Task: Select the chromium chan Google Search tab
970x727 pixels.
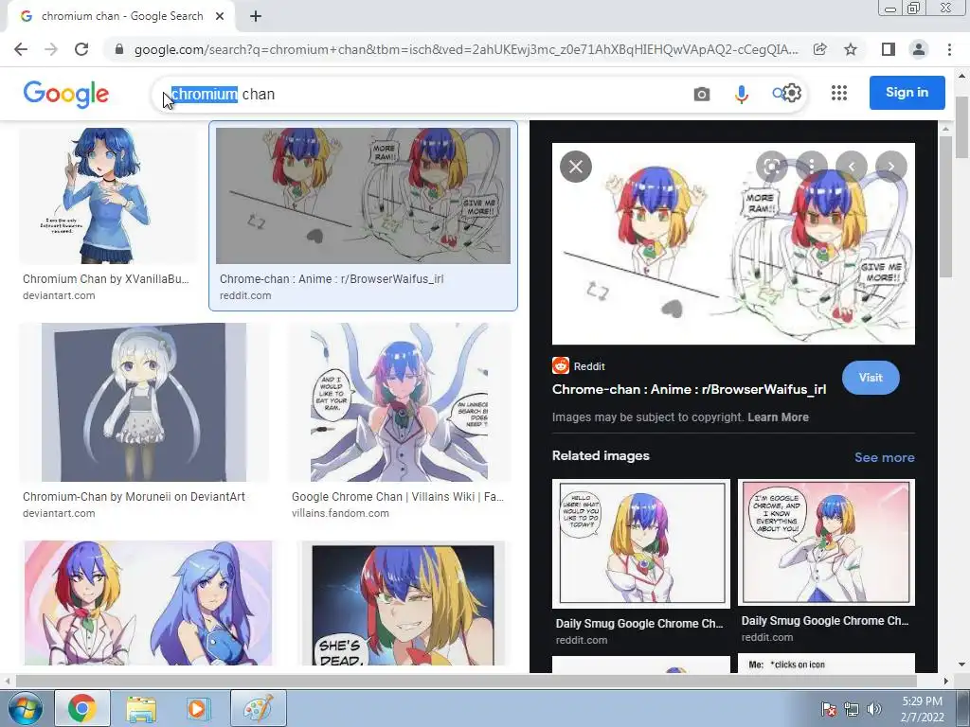Action: coord(121,17)
